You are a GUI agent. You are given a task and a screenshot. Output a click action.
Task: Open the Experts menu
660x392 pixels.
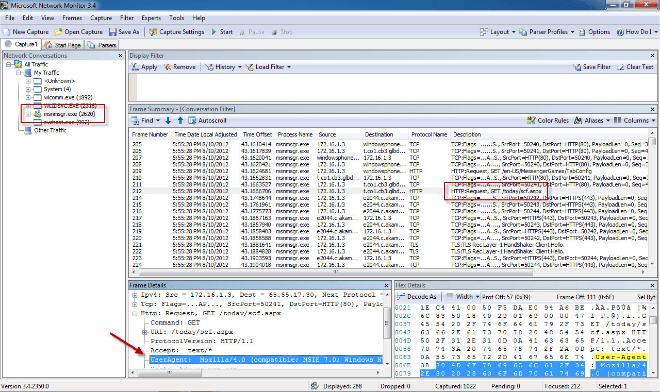151,18
